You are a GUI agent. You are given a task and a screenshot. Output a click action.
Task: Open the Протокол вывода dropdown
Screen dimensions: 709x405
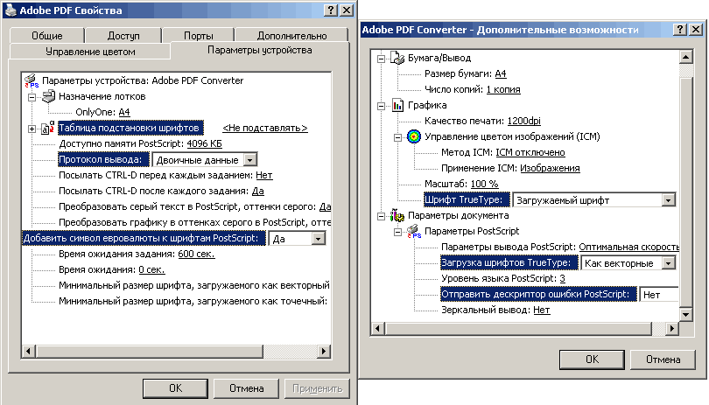250,160
